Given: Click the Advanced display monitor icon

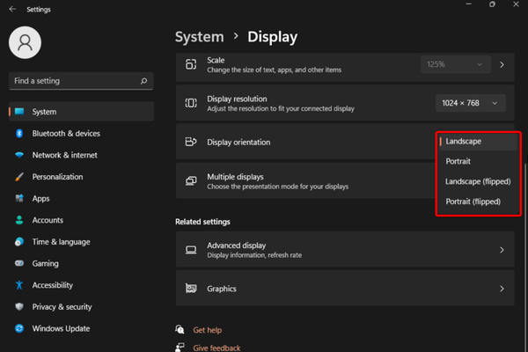Looking at the screenshot, I should (191, 250).
